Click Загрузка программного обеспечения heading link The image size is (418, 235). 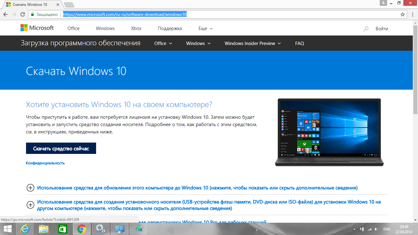coord(80,43)
